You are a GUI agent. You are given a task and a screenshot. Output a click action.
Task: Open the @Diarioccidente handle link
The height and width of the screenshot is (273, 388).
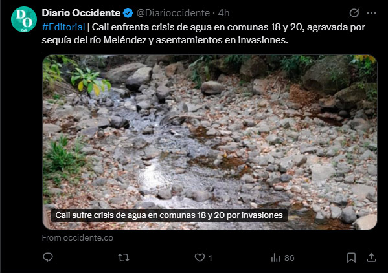(173, 13)
